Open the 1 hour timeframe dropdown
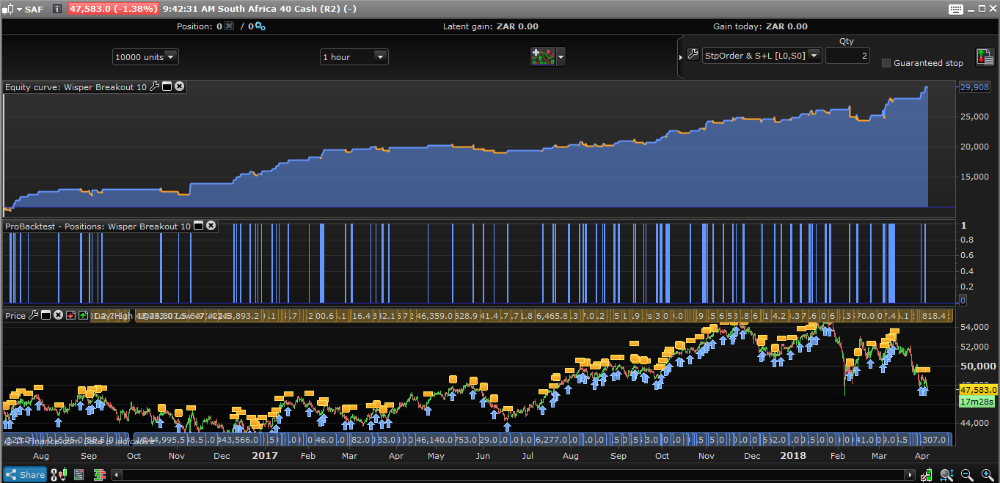 coord(354,57)
